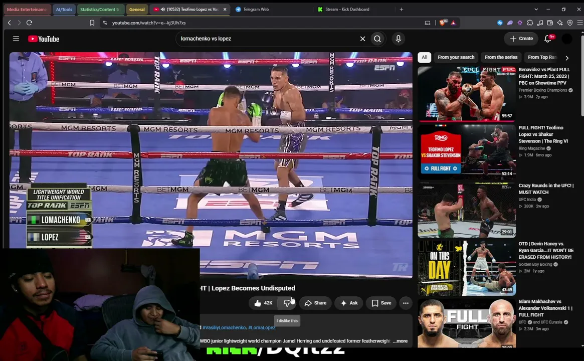
Task: Open Statistics/Content tab group
Action: coord(100,10)
